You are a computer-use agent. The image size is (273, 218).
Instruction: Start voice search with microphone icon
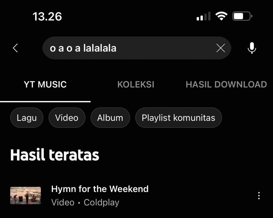click(252, 48)
